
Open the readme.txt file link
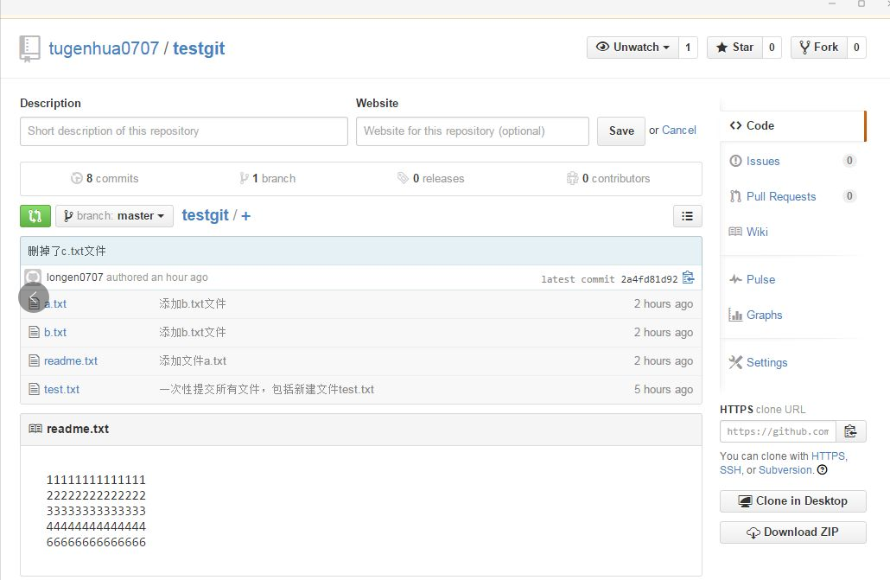click(x=71, y=360)
